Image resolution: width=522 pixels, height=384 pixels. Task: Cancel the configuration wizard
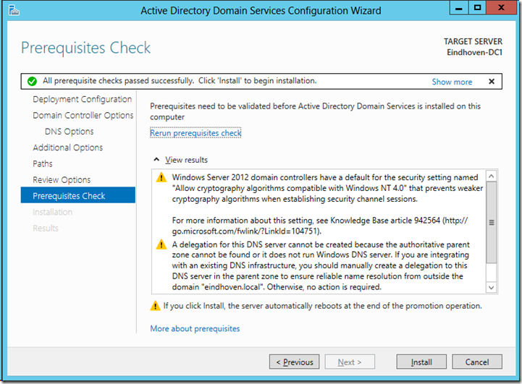click(477, 362)
